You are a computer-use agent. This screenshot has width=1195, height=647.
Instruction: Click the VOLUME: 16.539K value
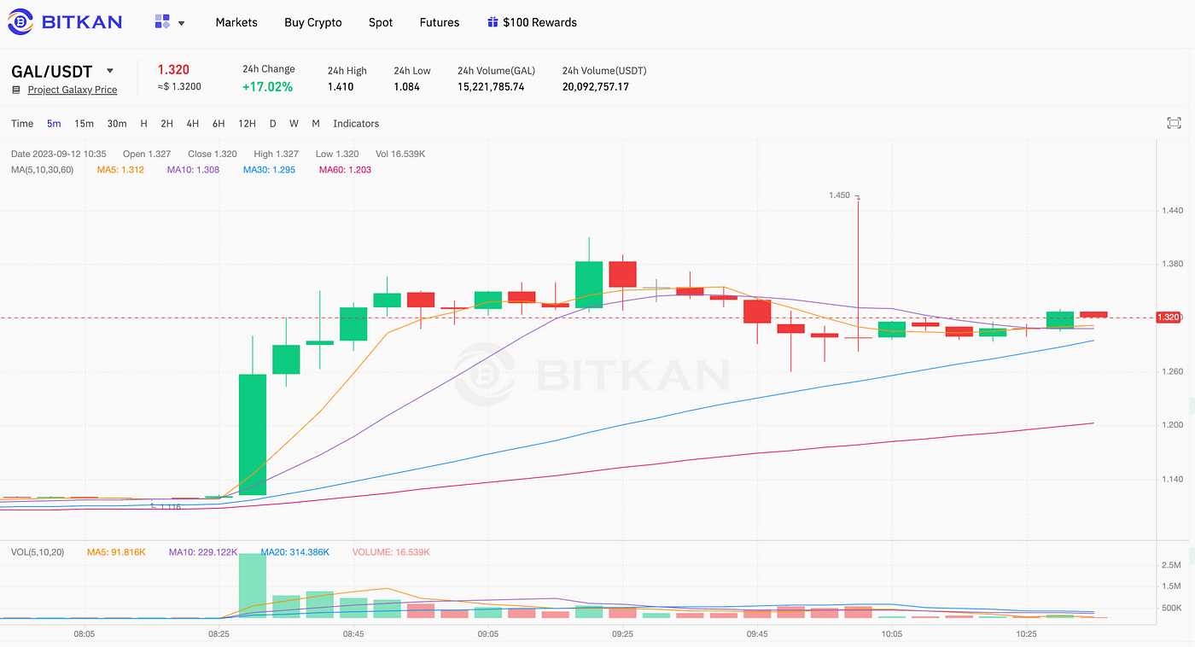pos(391,552)
